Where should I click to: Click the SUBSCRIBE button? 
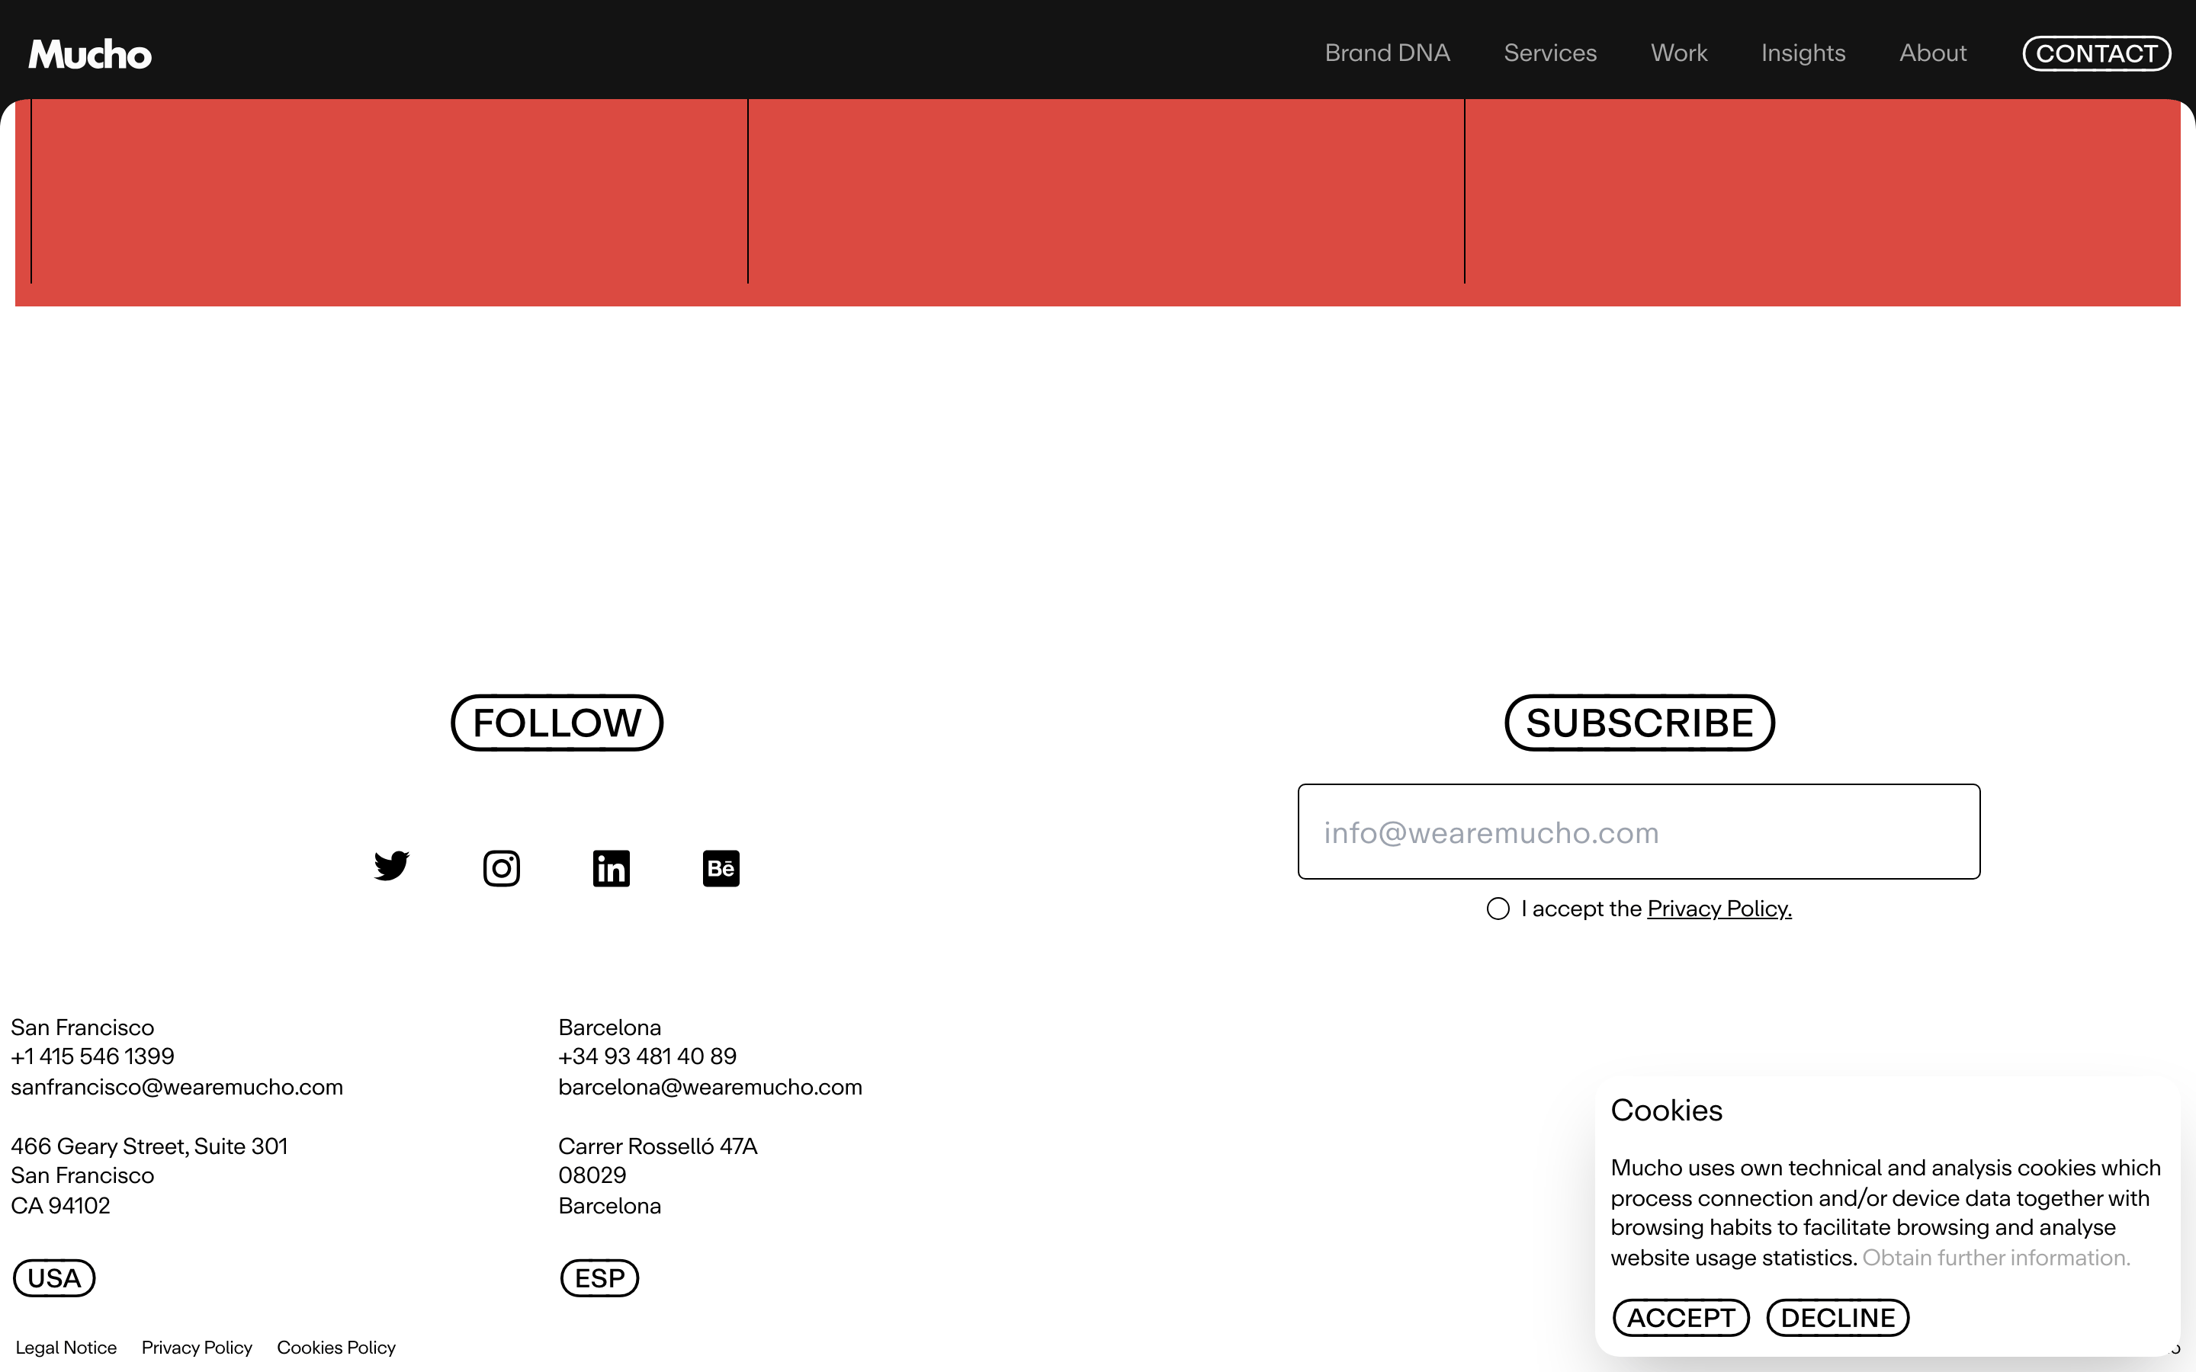1639,723
